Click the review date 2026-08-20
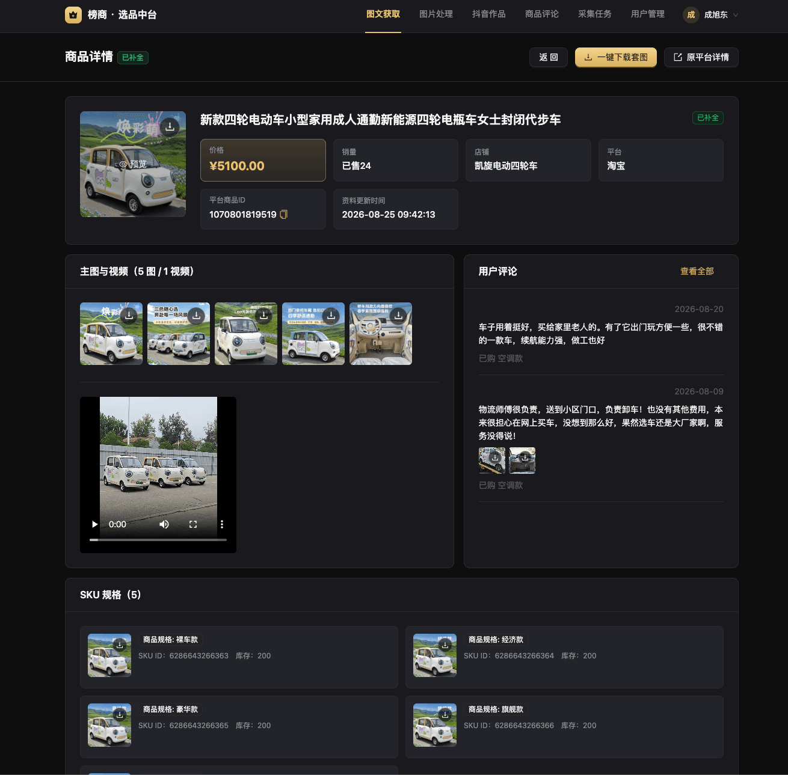 [699, 309]
